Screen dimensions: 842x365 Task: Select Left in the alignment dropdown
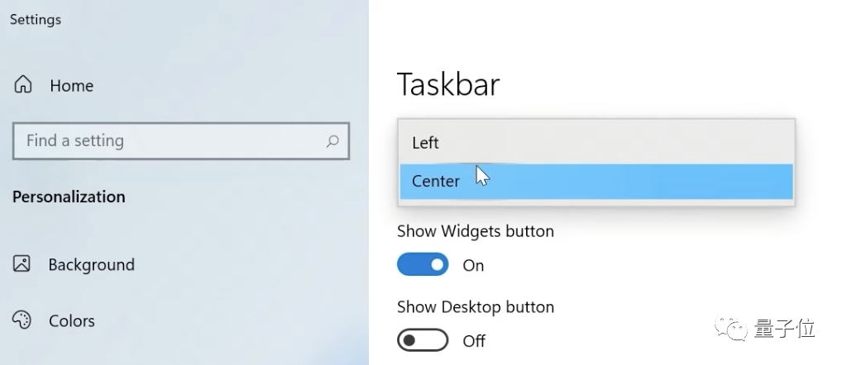(426, 143)
